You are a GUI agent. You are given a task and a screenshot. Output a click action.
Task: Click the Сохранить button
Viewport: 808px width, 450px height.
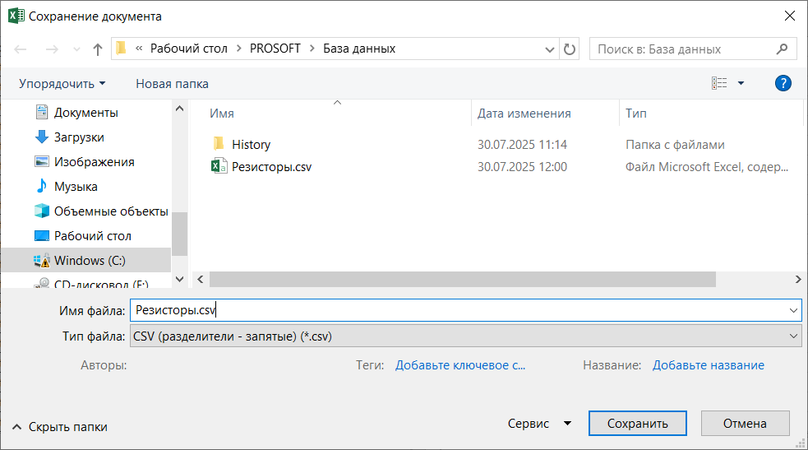coord(637,423)
